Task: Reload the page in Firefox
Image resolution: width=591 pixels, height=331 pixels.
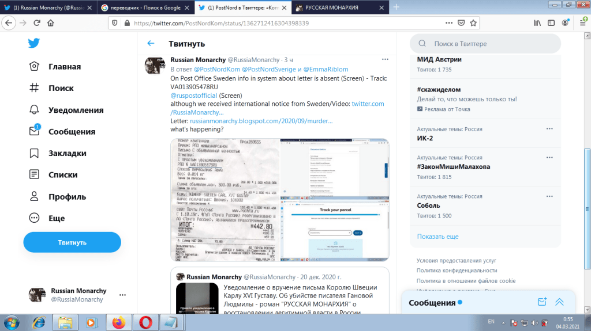Action: (x=37, y=23)
